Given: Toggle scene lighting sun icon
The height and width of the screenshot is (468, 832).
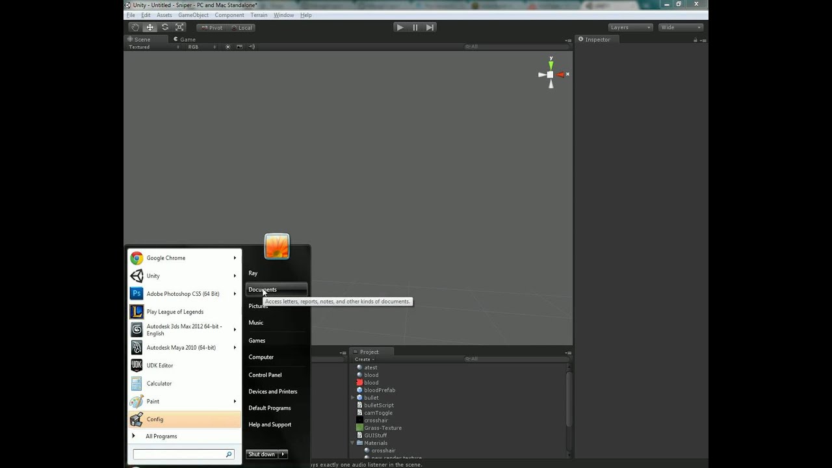Looking at the screenshot, I should (x=227, y=47).
